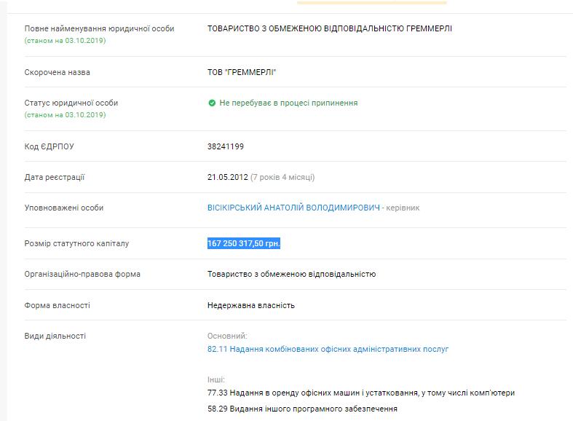Click the Скорочена назва label
573x421 pixels.
[x=58, y=72]
